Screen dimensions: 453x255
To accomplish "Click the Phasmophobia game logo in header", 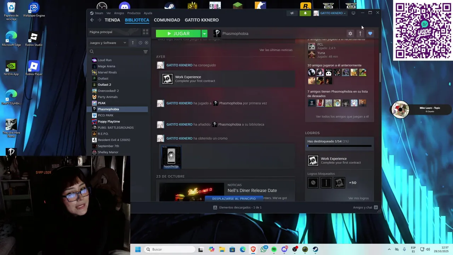I will click(x=217, y=33).
